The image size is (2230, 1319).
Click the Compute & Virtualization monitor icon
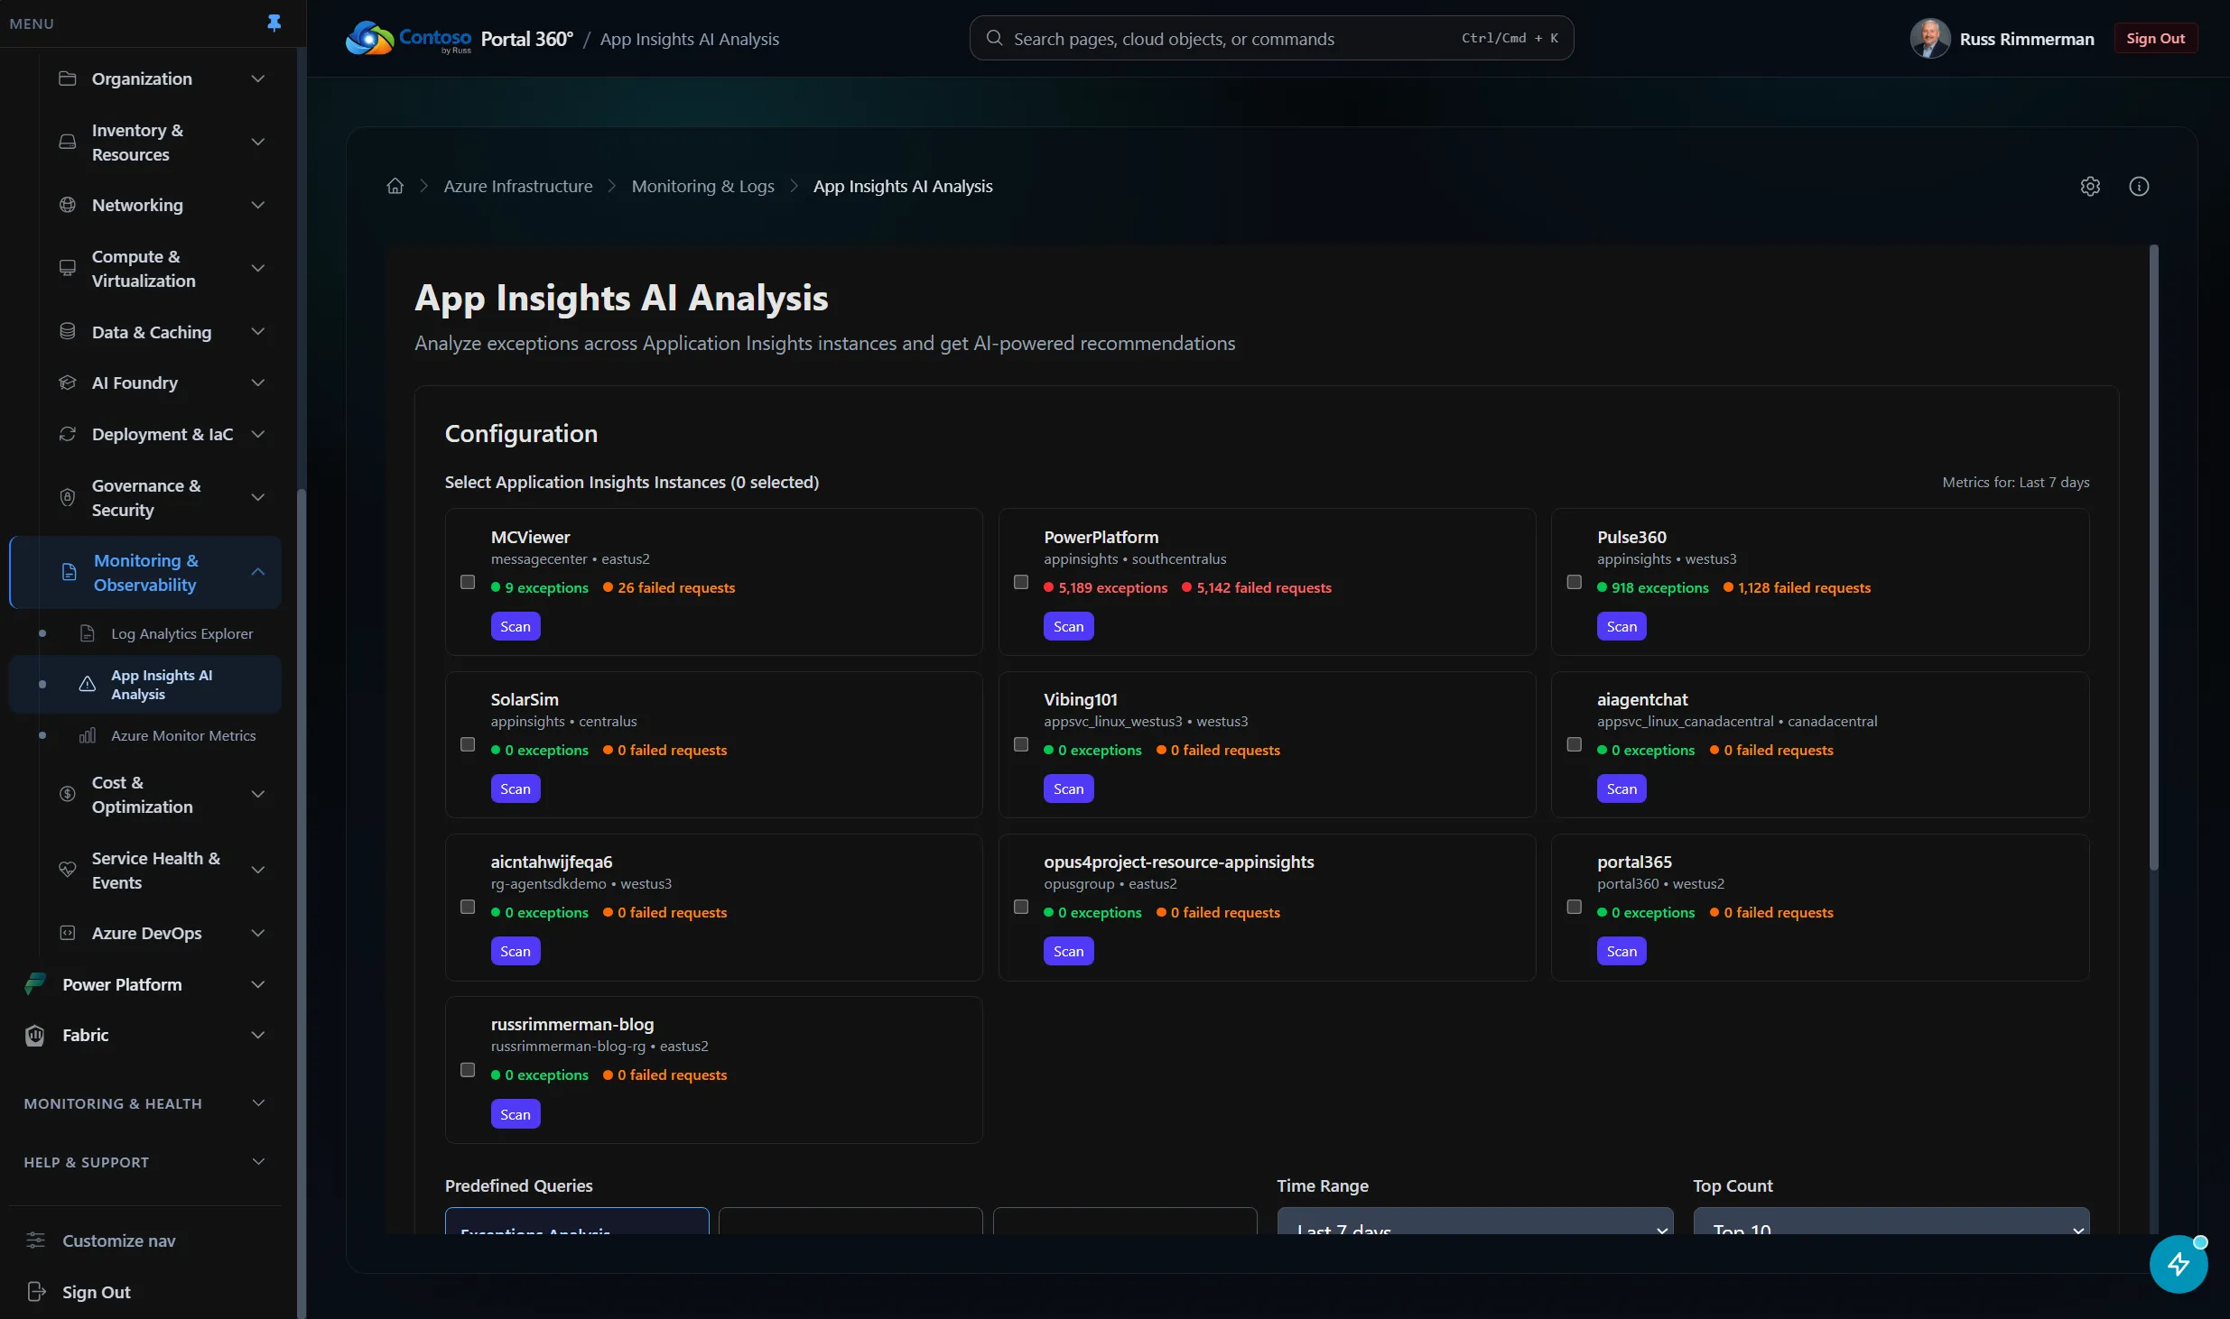coord(67,268)
